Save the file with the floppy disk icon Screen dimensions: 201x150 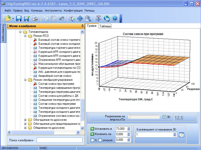pyautogui.click(x=19, y=18)
